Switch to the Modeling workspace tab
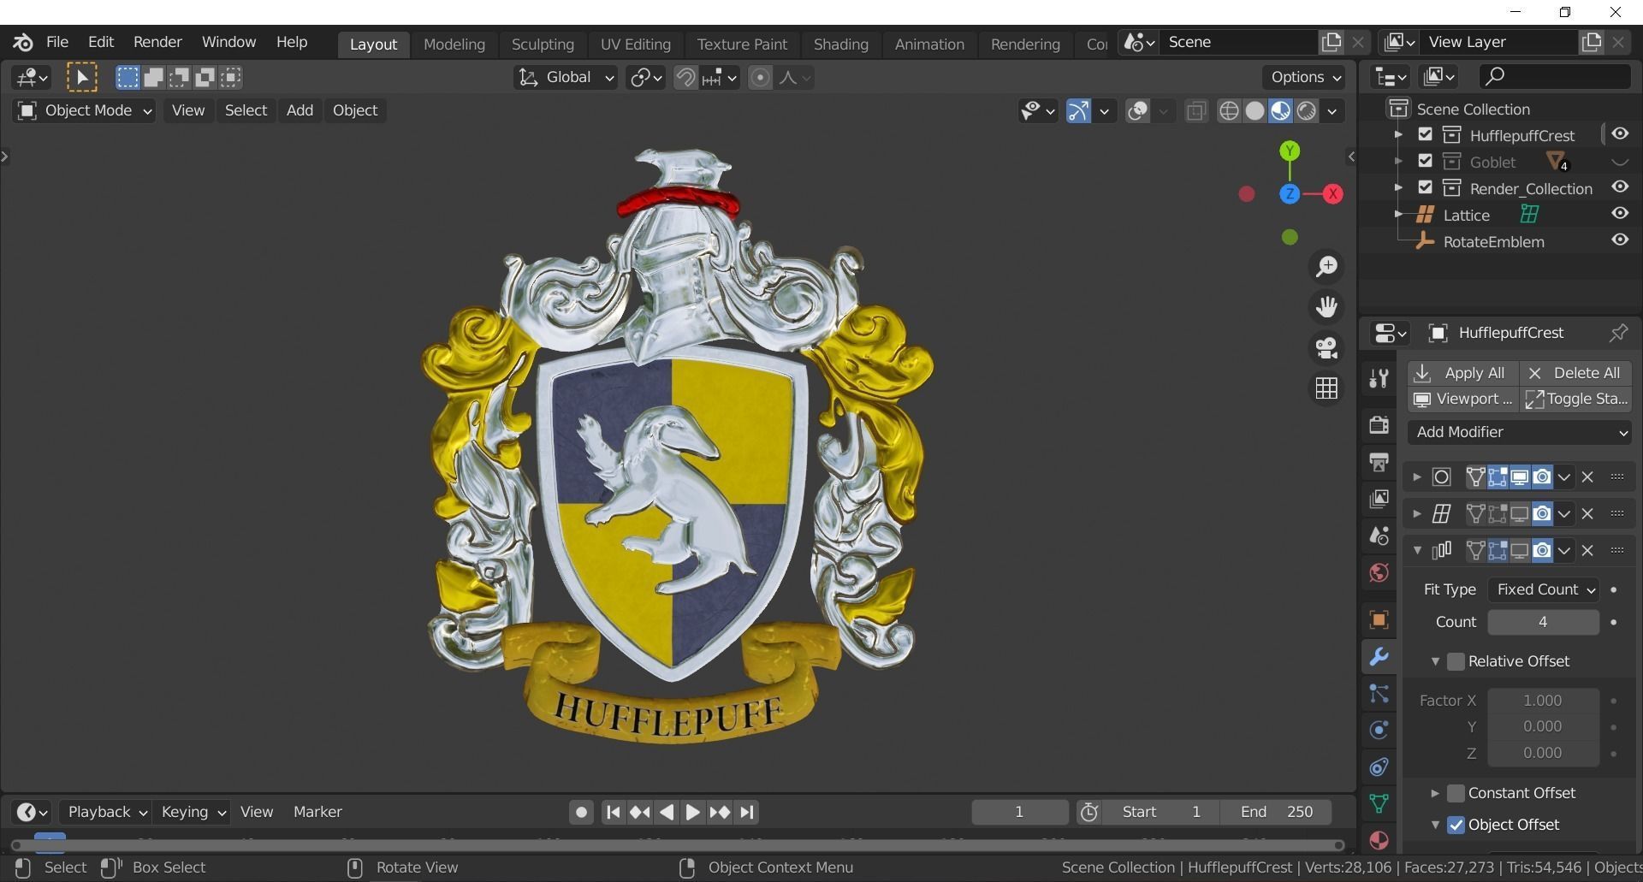 pyautogui.click(x=454, y=44)
